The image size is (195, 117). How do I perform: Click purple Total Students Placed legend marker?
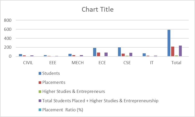click(x=40, y=101)
